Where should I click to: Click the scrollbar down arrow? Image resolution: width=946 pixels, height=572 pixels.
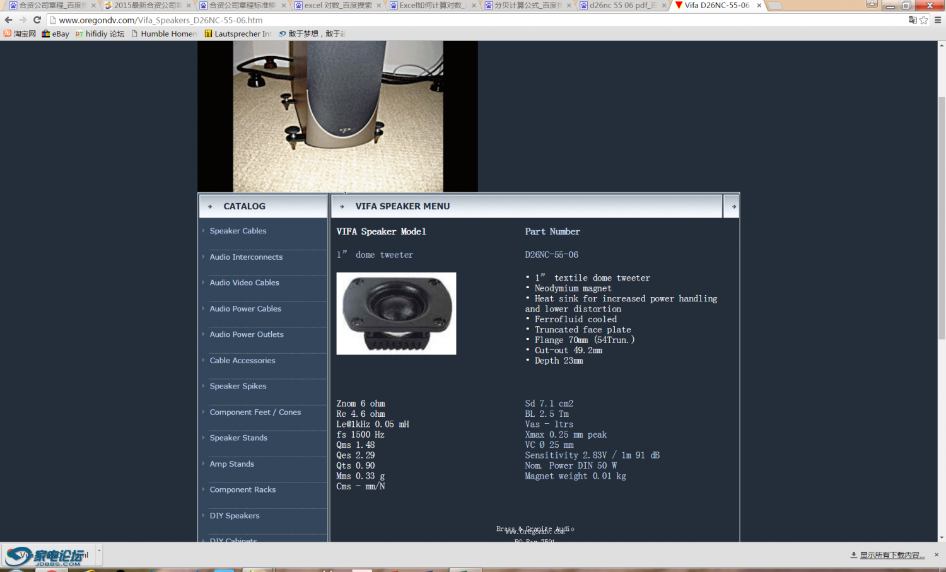pos(942,537)
